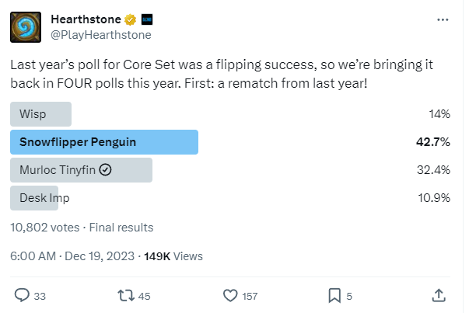
Task: Select the Wisp poll result bar
Action: (40, 114)
